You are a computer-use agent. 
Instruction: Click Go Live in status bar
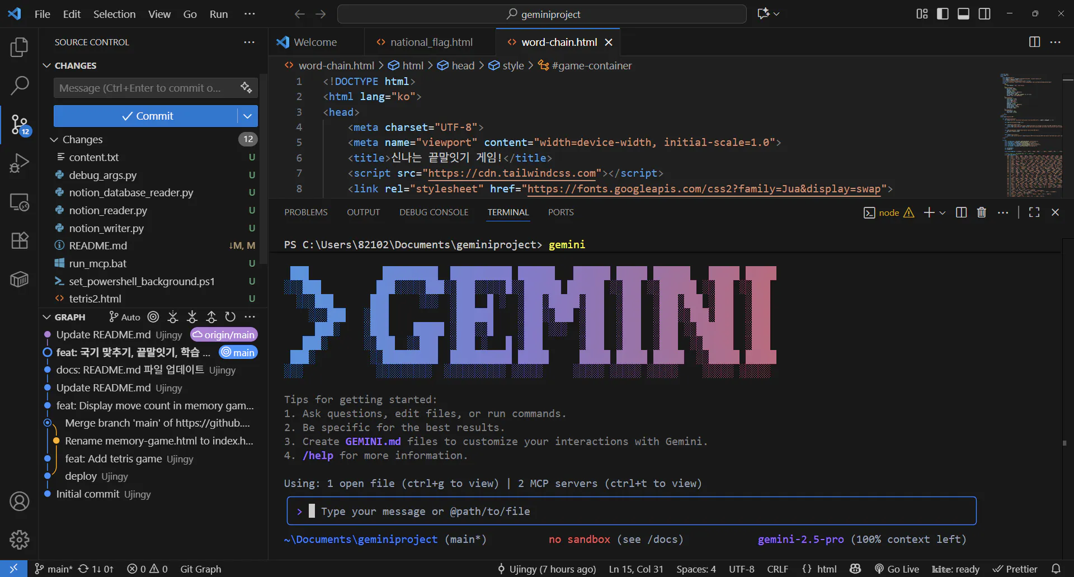click(x=897, y=569)
